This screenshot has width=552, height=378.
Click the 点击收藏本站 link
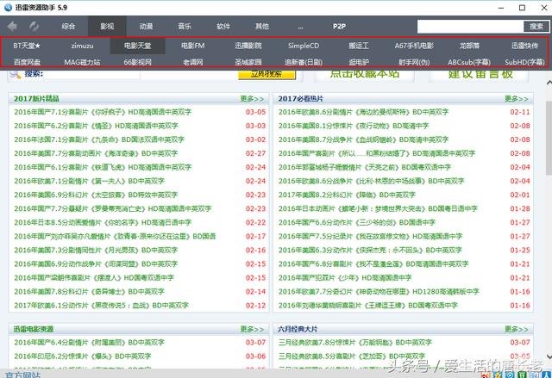pos(364,74)
